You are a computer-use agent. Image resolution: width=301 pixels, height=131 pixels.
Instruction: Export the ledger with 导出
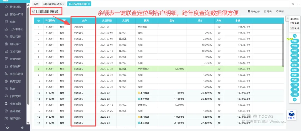tap(268, 11)
